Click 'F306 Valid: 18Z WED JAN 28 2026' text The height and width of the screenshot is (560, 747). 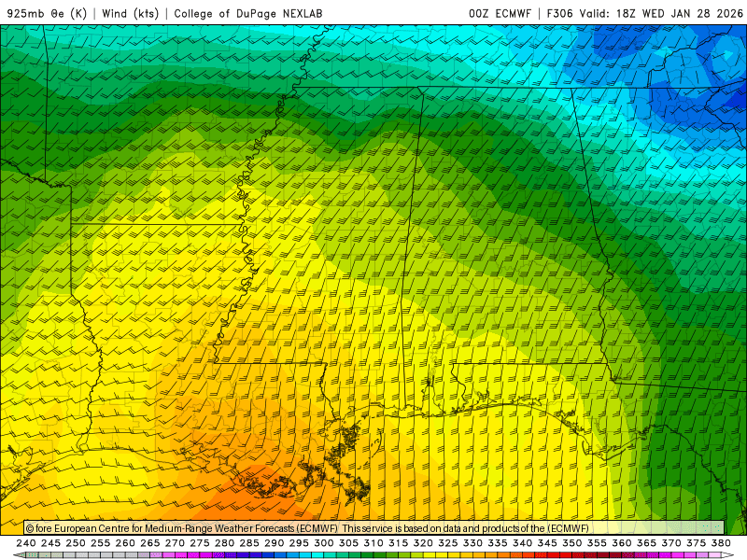pyautogui.click(x=644, y=13)
